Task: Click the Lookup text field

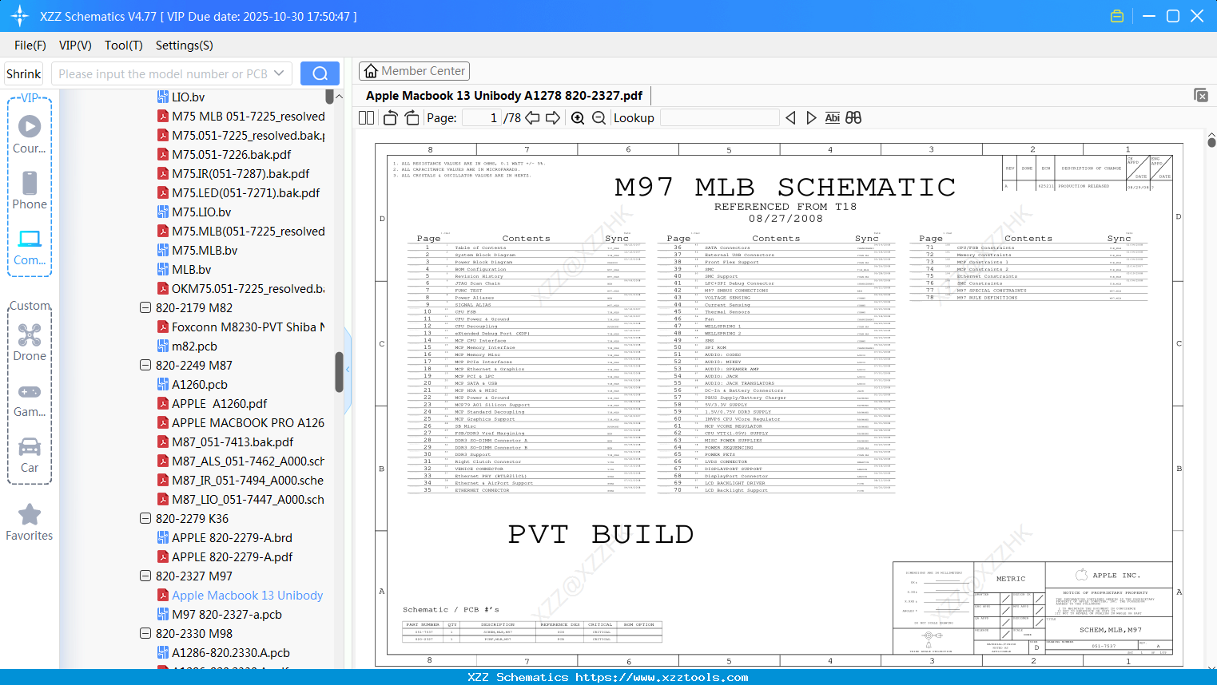Action: [719, 118]
